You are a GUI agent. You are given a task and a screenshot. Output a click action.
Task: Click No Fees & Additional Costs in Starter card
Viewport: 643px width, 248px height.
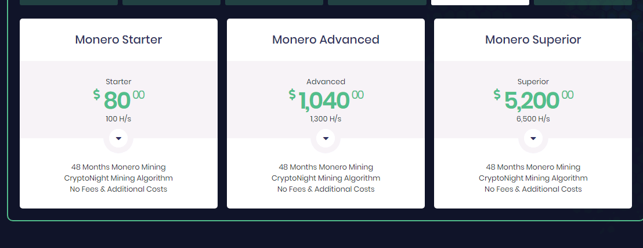(x=118, y=189)
